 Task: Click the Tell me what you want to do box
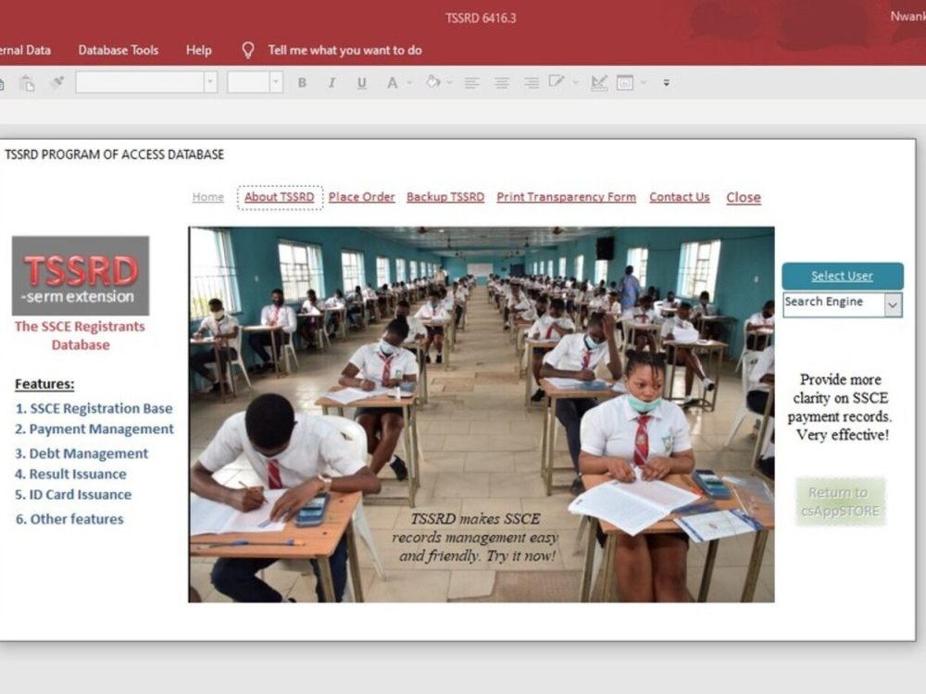coord(344,50)
